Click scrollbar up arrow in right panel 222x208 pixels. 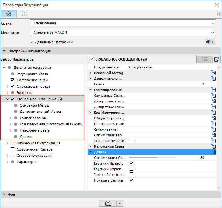click(x=219, y=67)
